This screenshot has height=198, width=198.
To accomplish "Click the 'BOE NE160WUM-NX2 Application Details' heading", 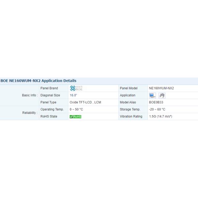I will coord(38,81).
